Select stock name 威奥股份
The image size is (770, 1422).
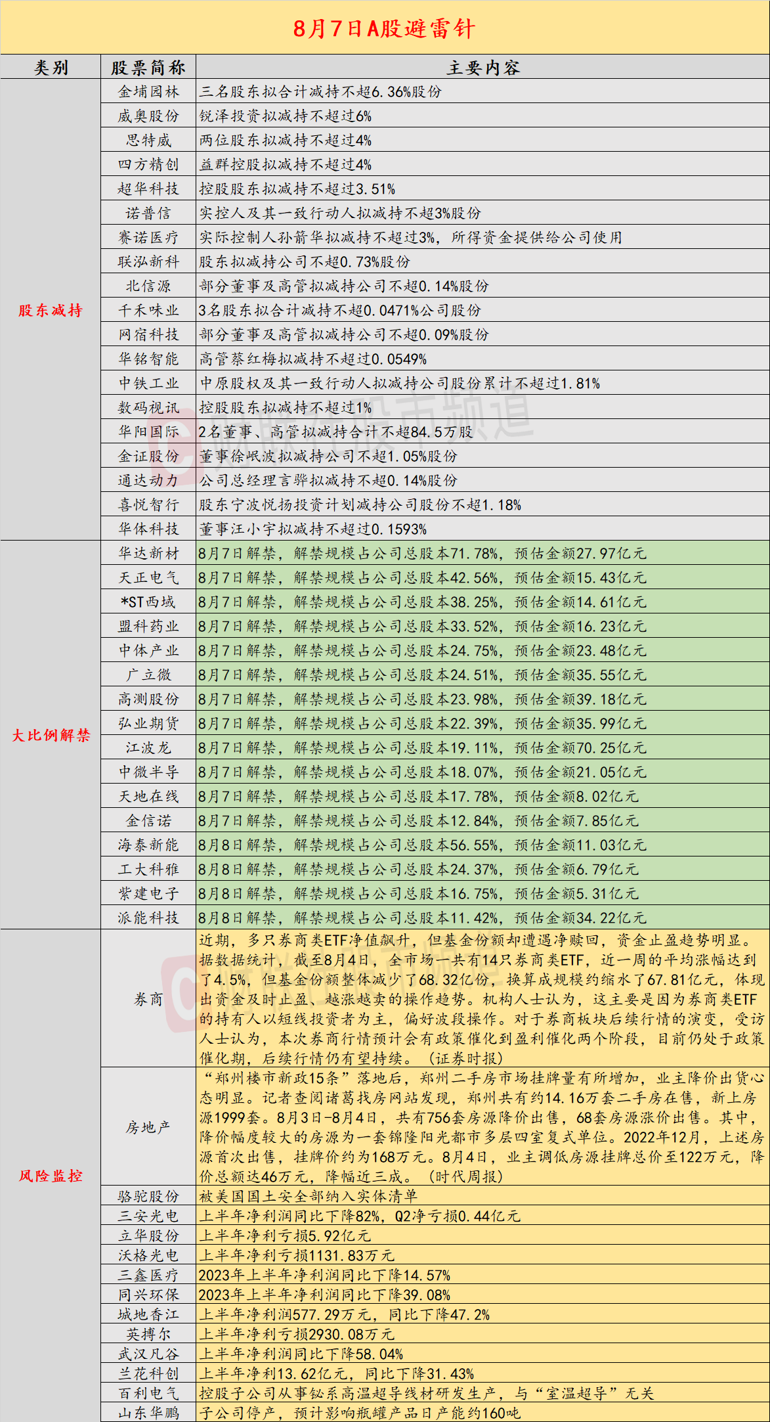(148, 116)
